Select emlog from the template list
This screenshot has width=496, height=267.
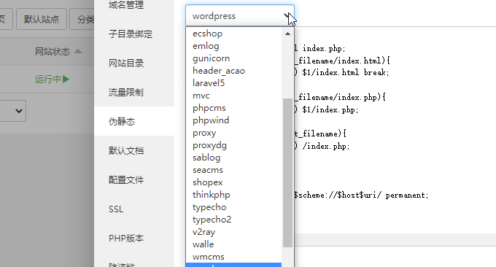pos(233,46)
